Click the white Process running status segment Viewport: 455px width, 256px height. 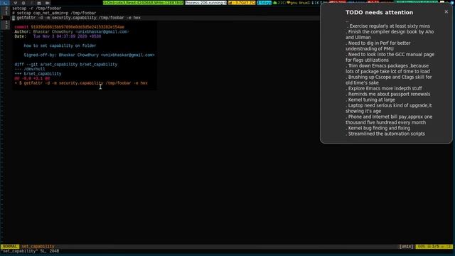point(205,3)
